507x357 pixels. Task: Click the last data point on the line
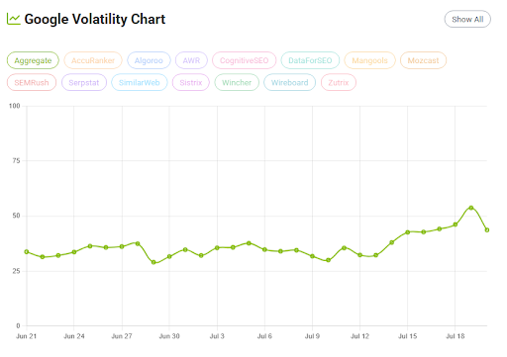[487, 229]
